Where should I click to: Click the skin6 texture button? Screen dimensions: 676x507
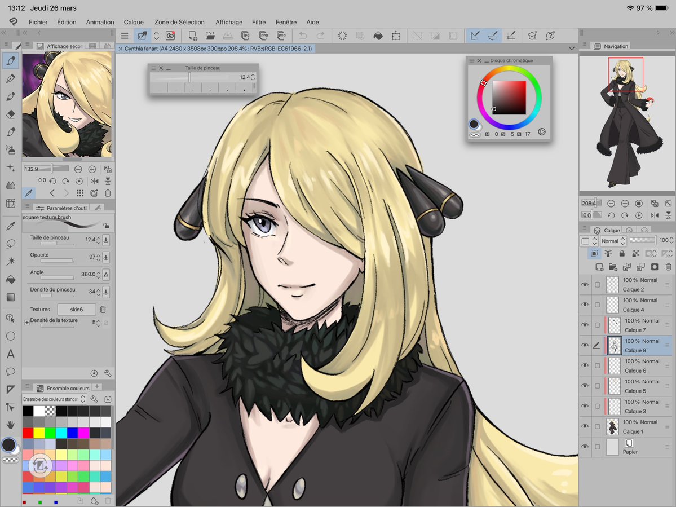[76, 309]
